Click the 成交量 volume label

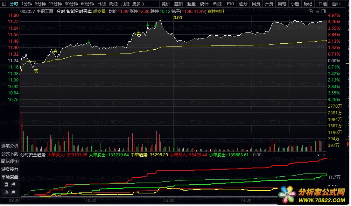99,12
